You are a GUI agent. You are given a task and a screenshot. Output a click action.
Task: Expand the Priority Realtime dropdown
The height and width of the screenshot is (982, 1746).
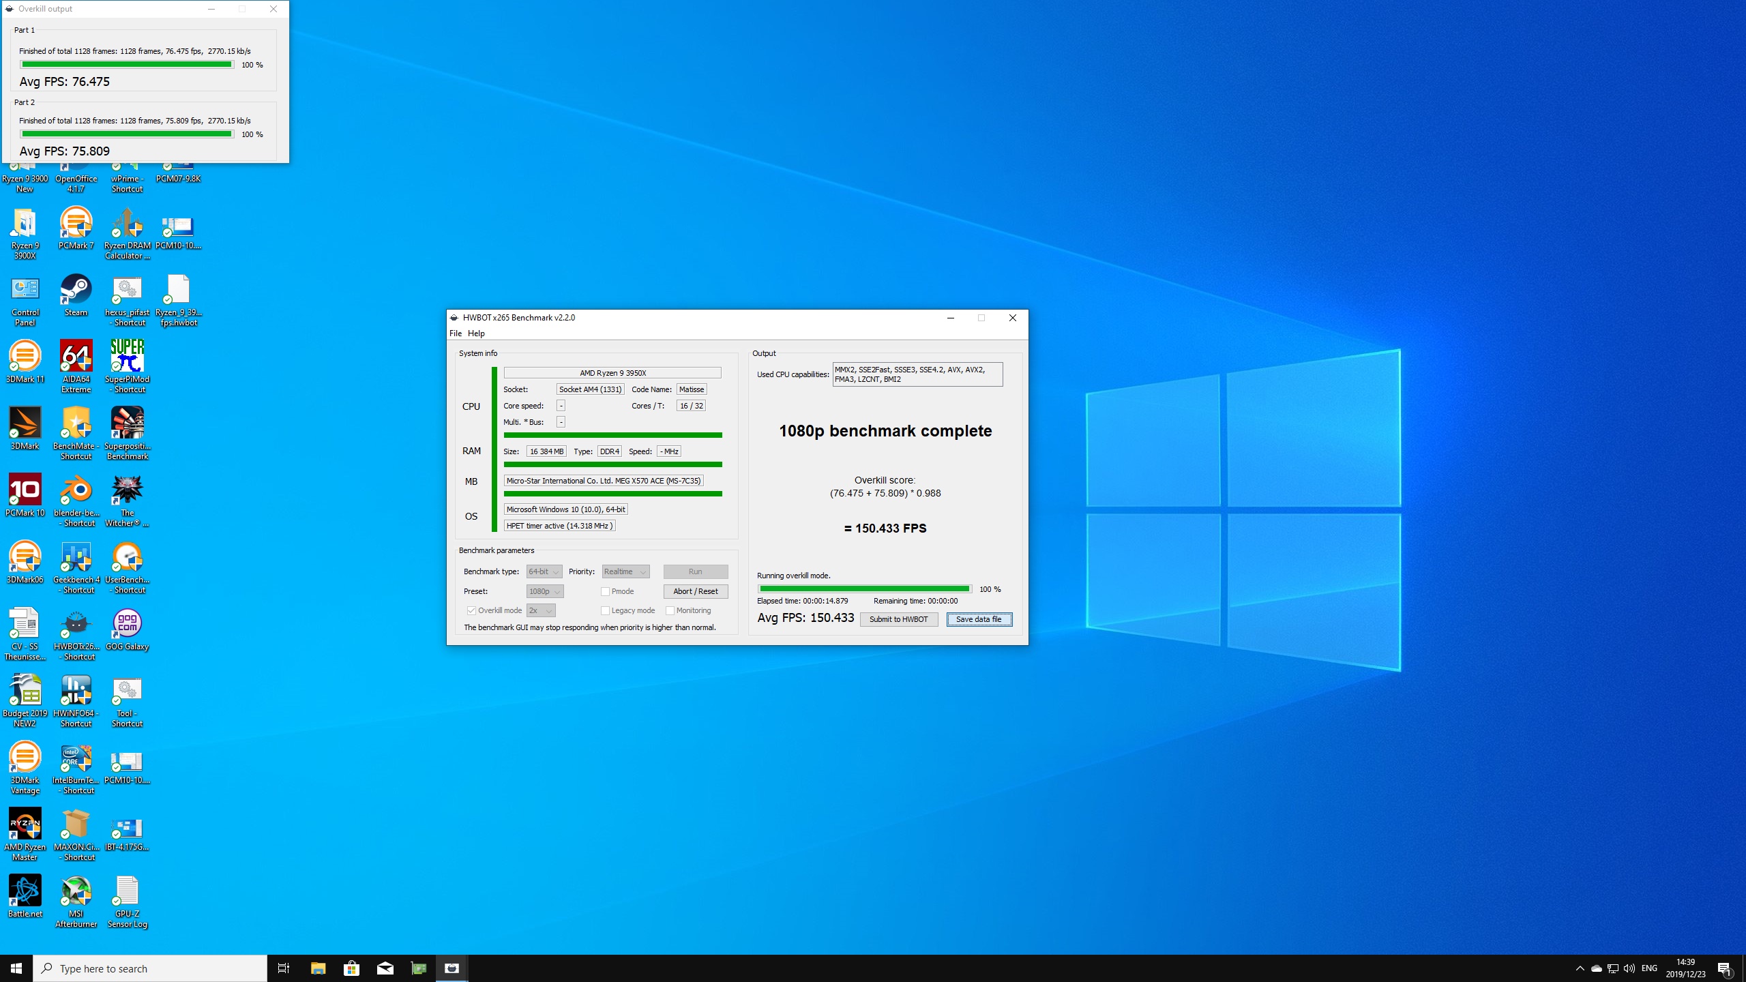625,571
